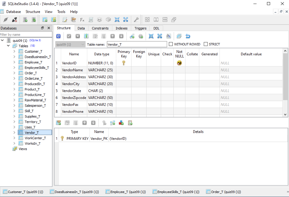Add a new column to Vendor_T
The height and width of the screenshot is (197, 289).
point(86,36)
